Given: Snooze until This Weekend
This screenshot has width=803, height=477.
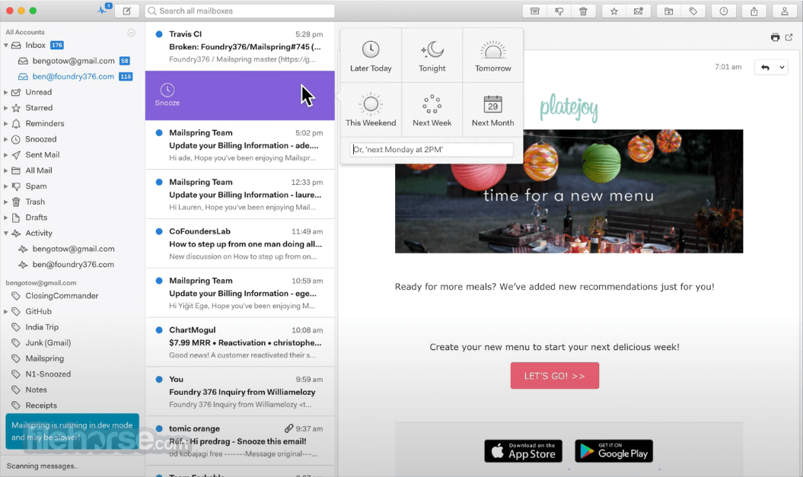Looking at the screenshot, I should click(371, 110).
